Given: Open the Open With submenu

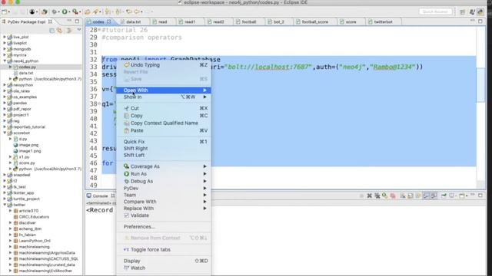Looking at the screenshot, I should coord(164,90).
